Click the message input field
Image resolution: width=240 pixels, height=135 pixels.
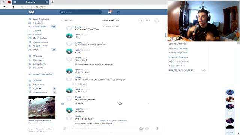[104, 129]
